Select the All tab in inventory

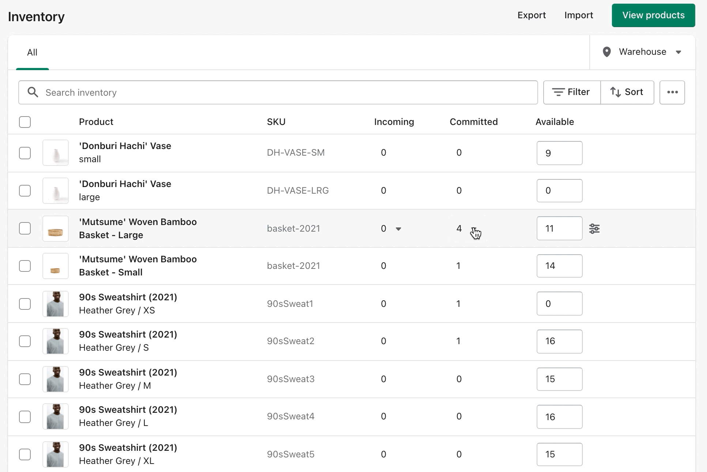point(32,52)
